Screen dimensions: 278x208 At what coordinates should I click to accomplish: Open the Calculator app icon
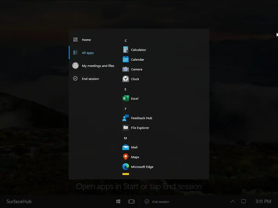pos(125,50)
